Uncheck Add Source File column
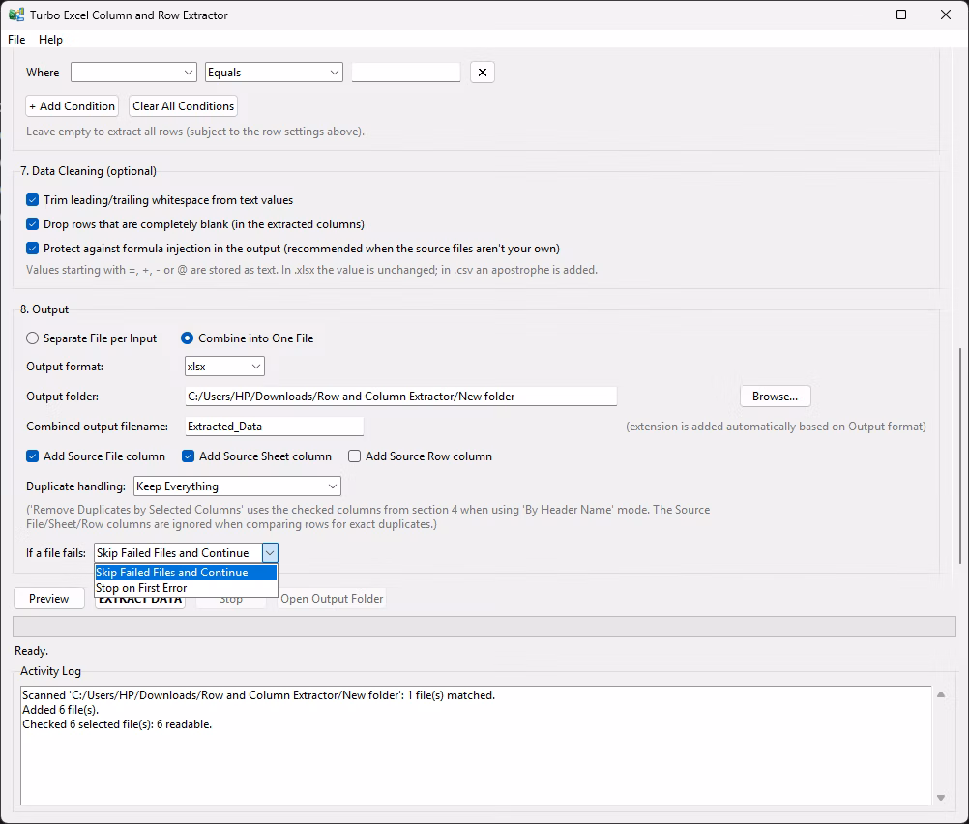 pyautogui.click(x=32, y=456)
